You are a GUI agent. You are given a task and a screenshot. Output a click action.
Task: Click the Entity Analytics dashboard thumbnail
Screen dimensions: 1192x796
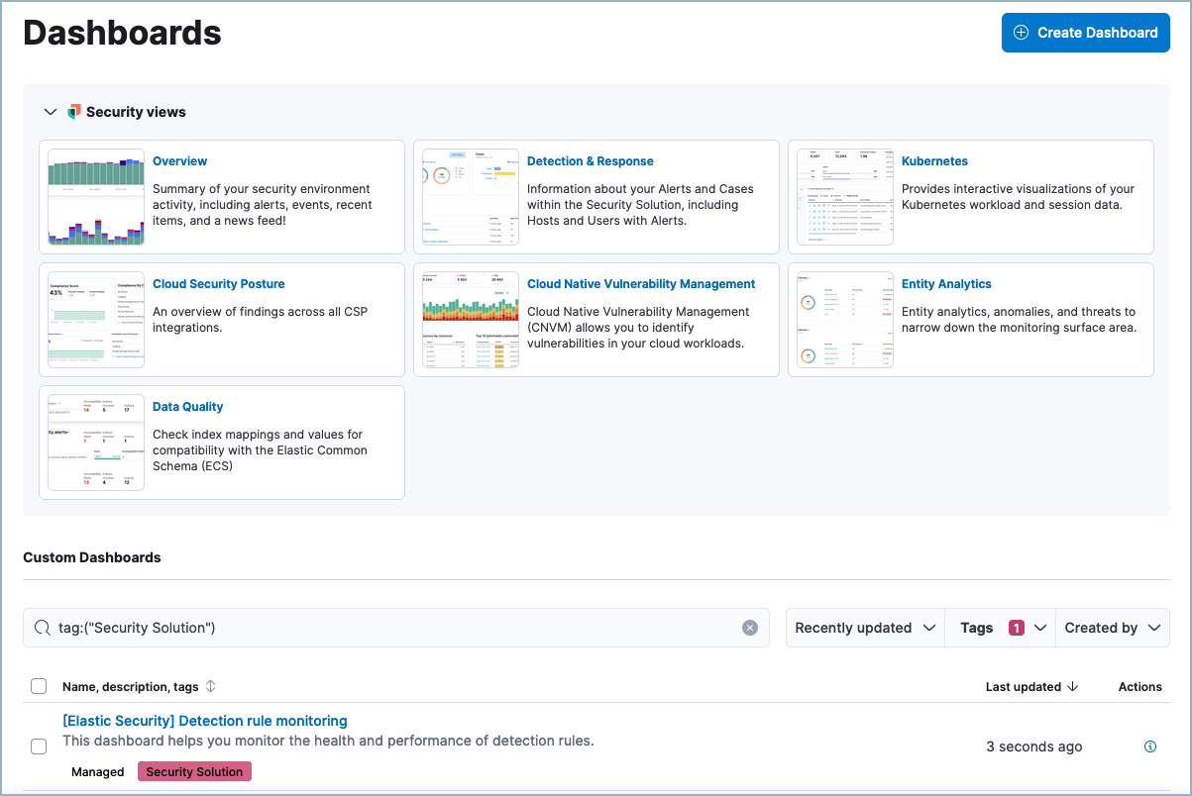844,319
